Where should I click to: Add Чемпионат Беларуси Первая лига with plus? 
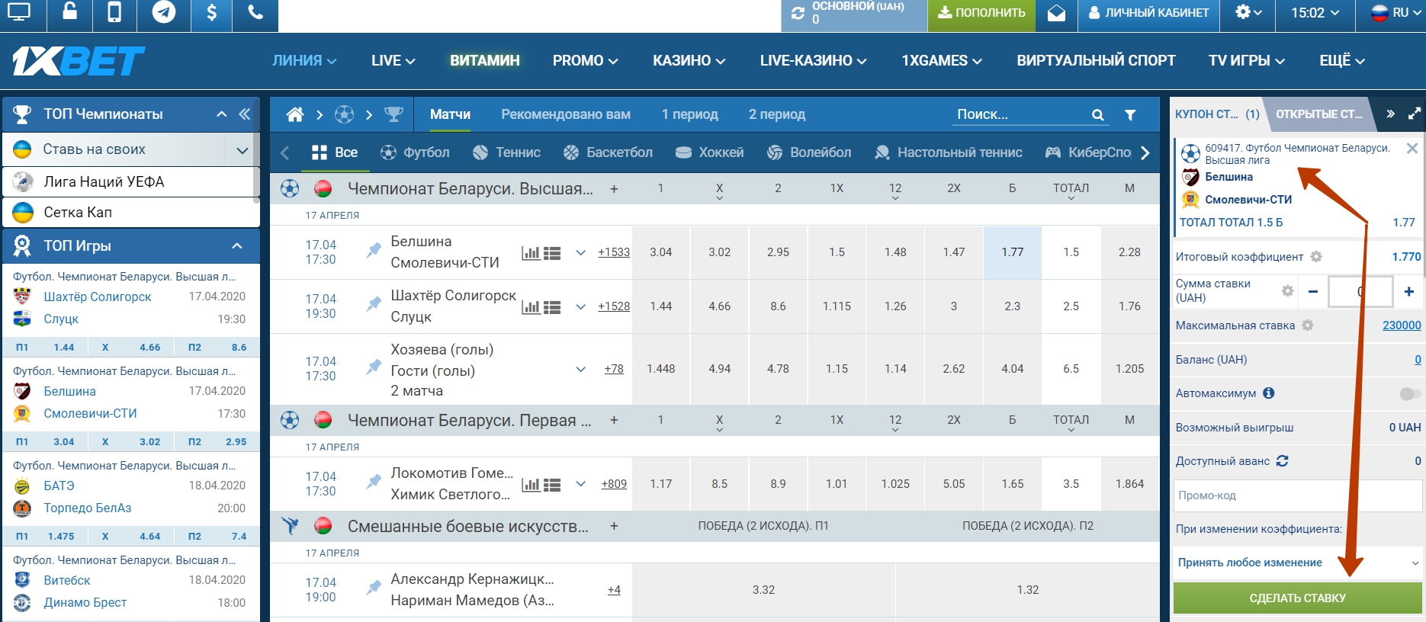(614, 421)
